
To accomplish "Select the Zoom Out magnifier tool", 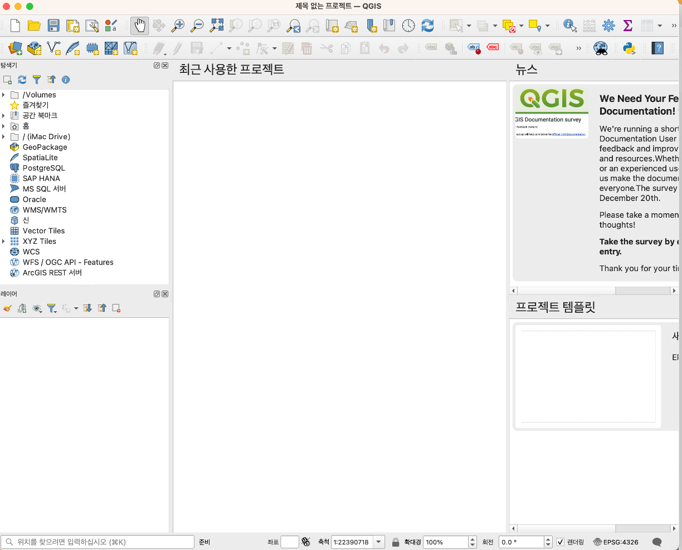I will [x=197, y=26].
